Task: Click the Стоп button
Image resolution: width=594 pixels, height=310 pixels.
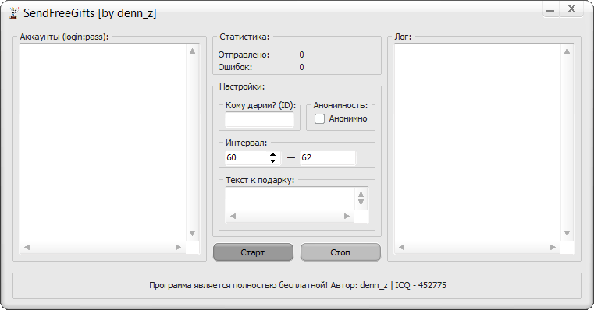Action: [340, 252]
